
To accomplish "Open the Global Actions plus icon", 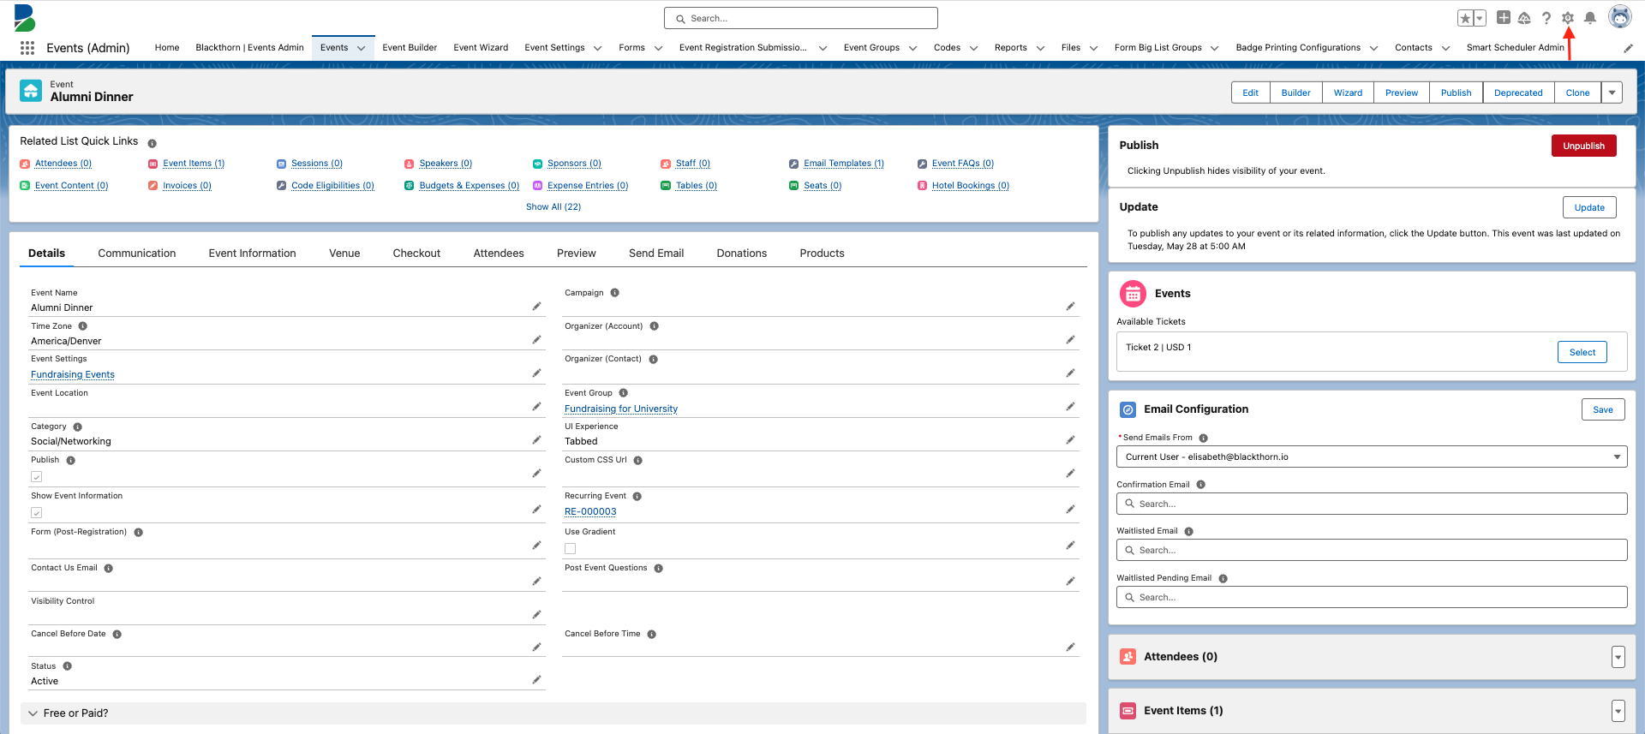I will tap(1504, 17).
